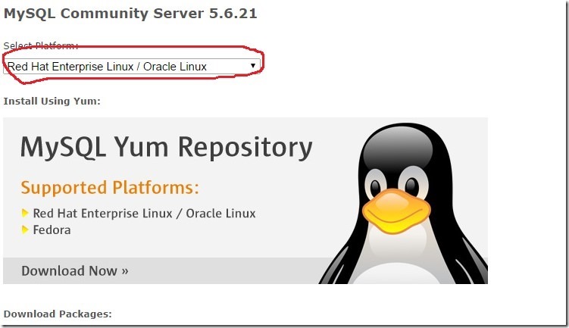The height and width of the screenshot is (328, 569).
Task: Click the MySQL Community Server 5.6.21 heading
Action: pos(130,14)
